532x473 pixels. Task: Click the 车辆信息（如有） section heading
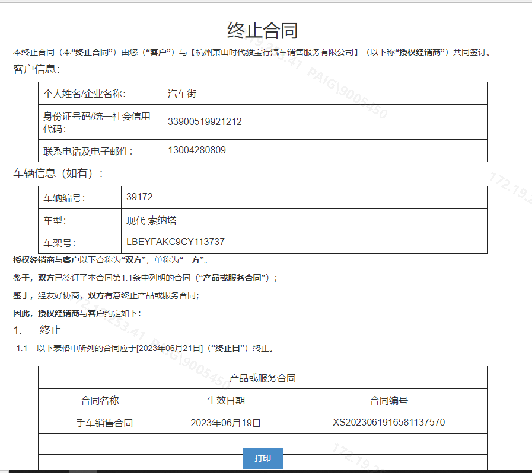coord(58,173)
